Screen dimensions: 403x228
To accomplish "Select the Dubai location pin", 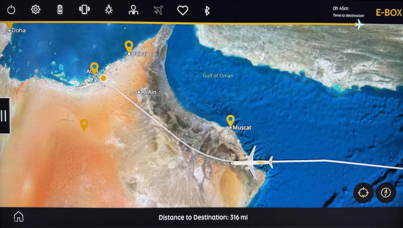I will (129, 46).
